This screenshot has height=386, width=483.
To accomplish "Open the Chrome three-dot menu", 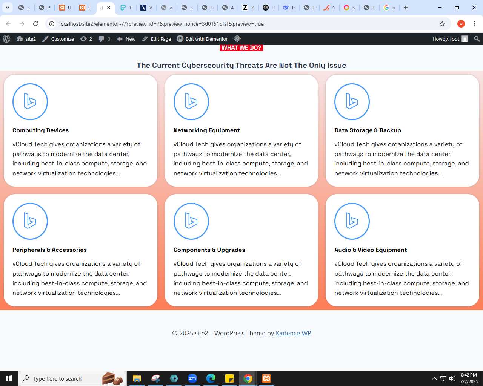I will pos(475,24).
